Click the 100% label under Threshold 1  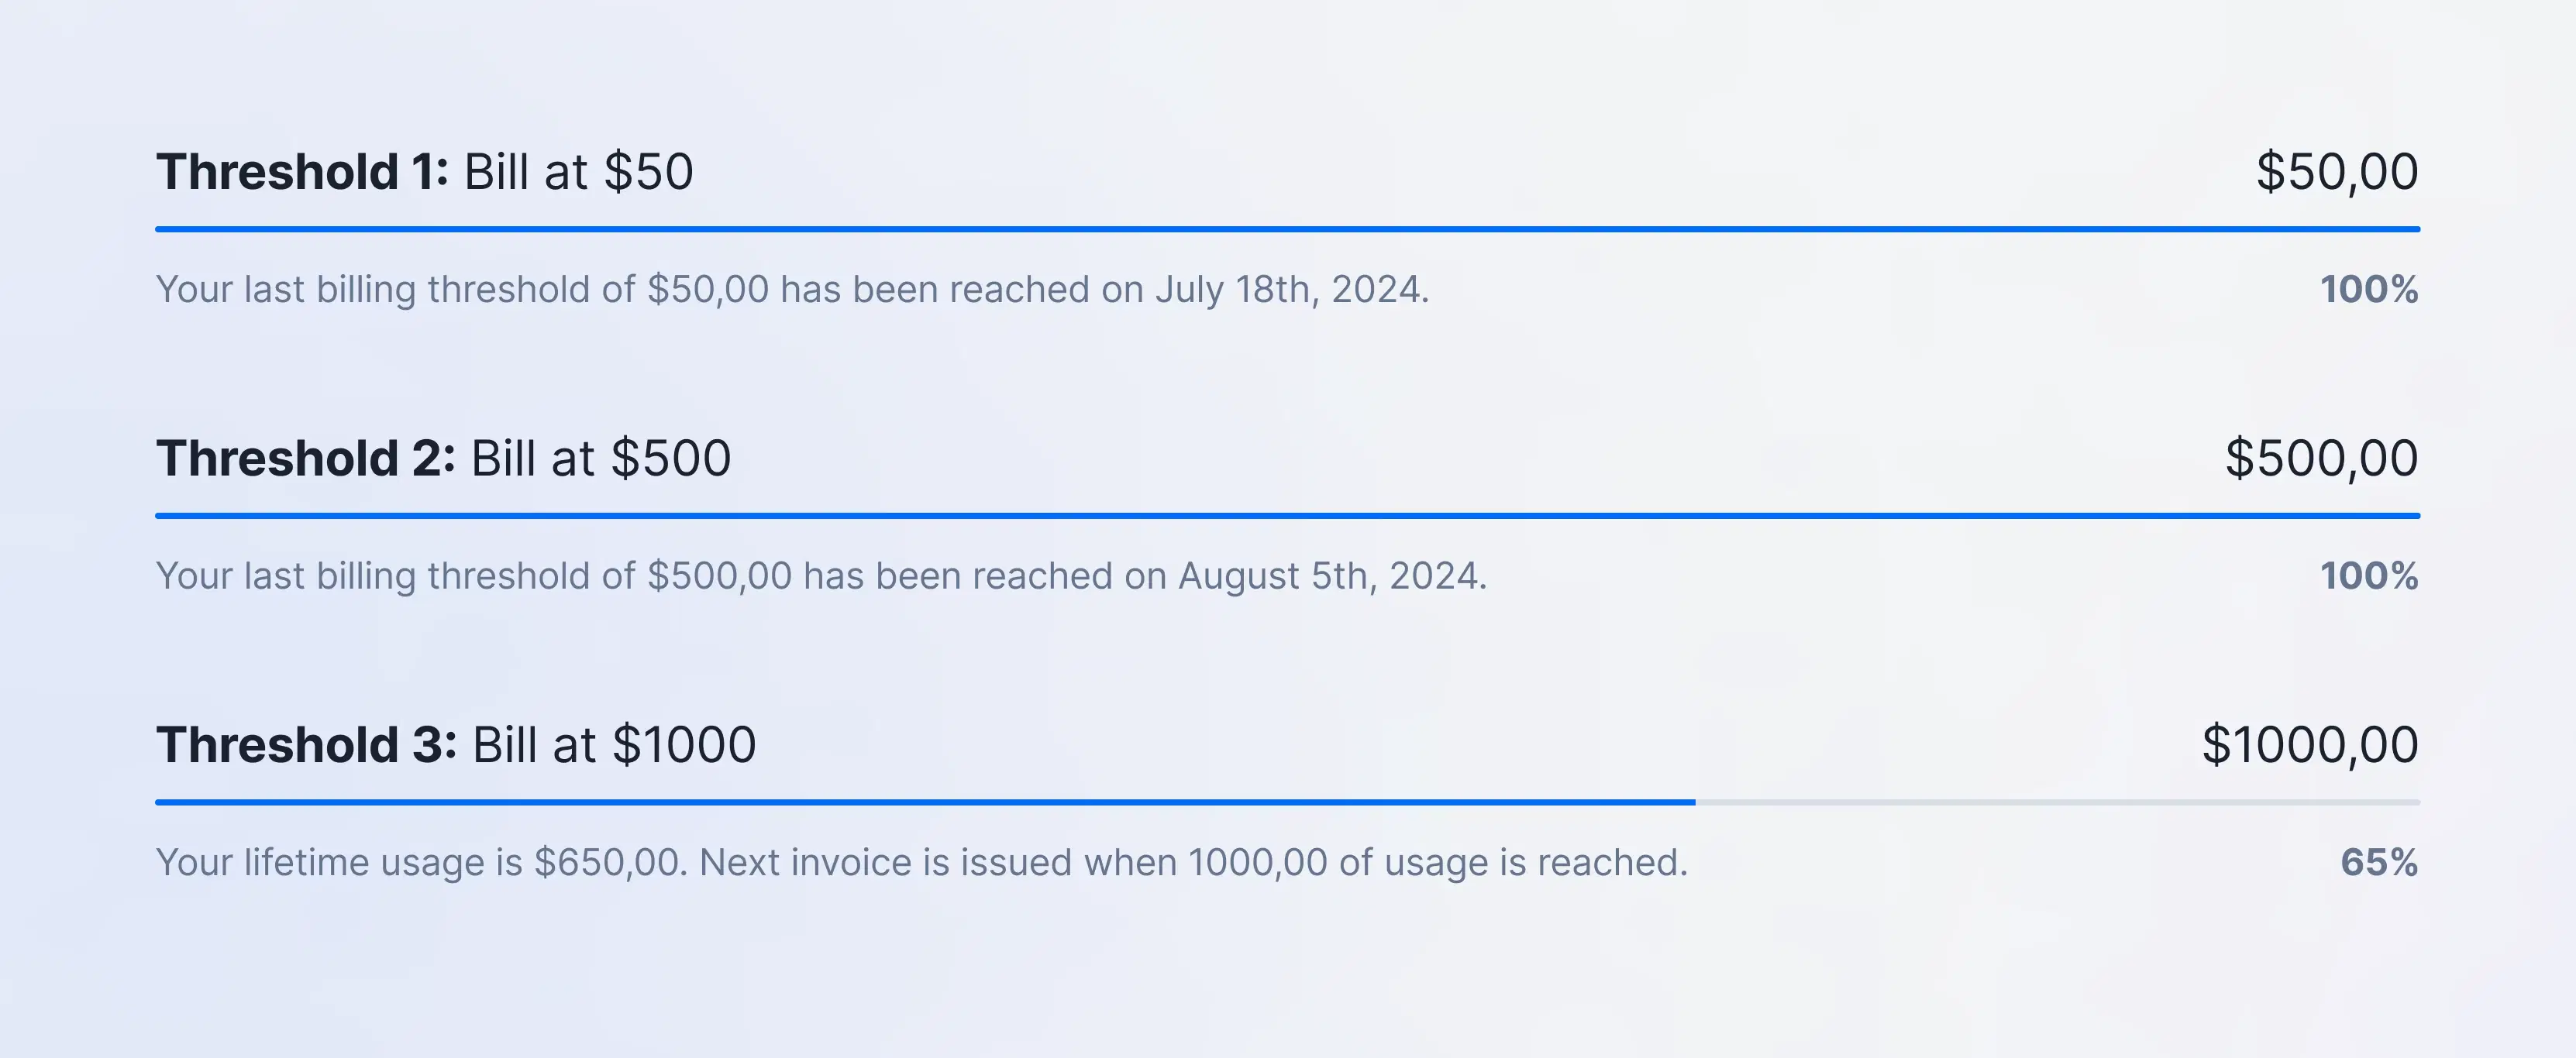[x=2368, y=290]
